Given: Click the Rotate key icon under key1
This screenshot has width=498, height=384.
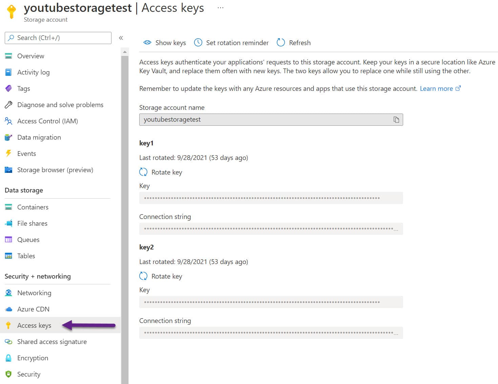Looking at the screenshot, I should (143, 172).
